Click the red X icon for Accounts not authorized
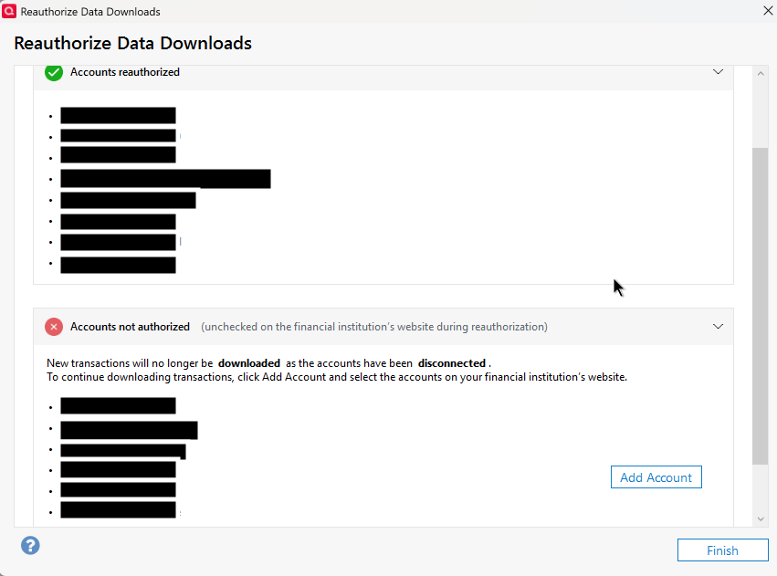Screen dimensions: 777x576 [54, 327]
